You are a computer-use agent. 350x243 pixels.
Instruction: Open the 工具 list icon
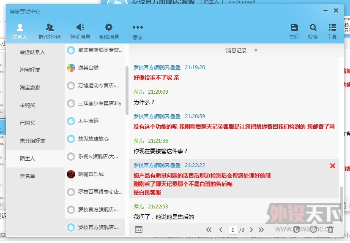click(x=332, y=27)
